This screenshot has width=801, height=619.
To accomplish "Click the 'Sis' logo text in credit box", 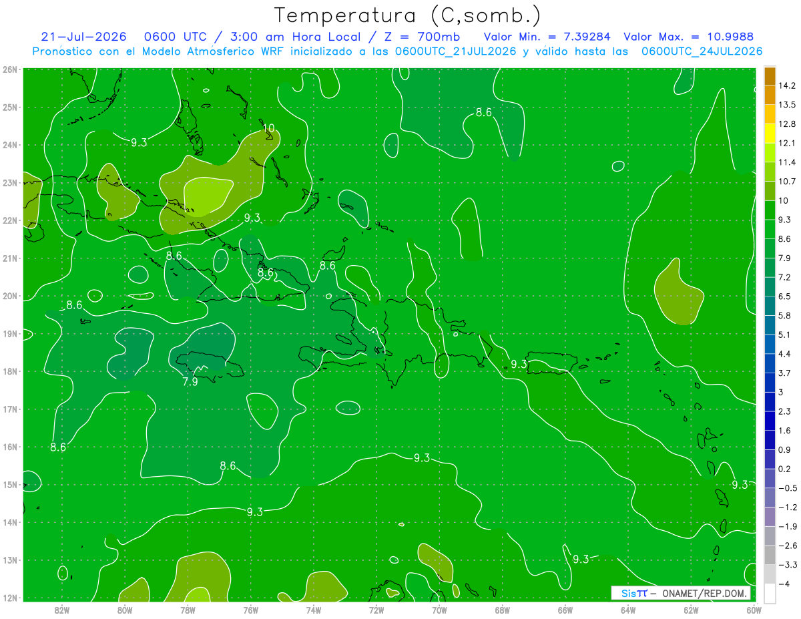I will pyautogui.click(x=629, y=593).
